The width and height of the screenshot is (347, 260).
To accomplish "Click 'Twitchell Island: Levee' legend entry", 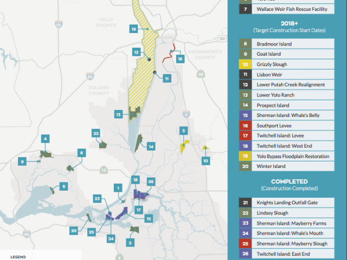I will click(x=287, y=135).
